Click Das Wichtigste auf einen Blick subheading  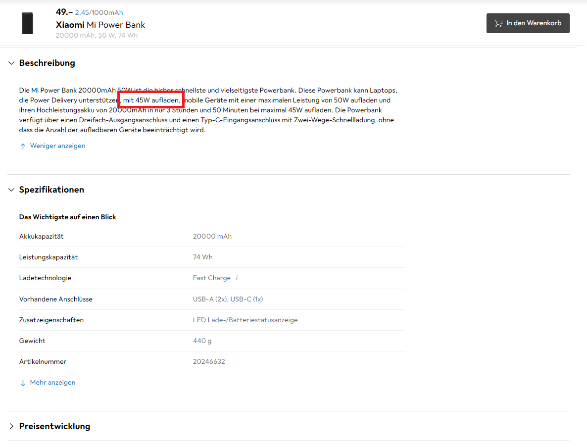point(68,217)
